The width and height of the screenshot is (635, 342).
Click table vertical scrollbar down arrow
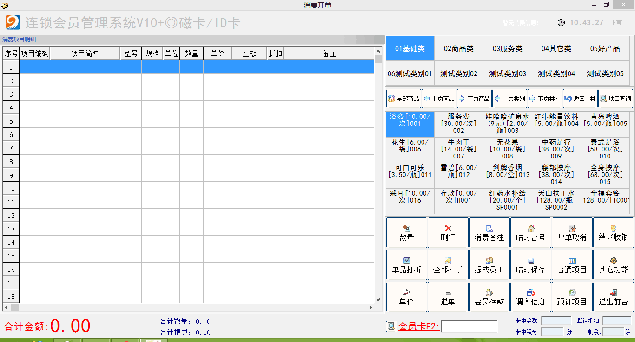coord(378,300)
